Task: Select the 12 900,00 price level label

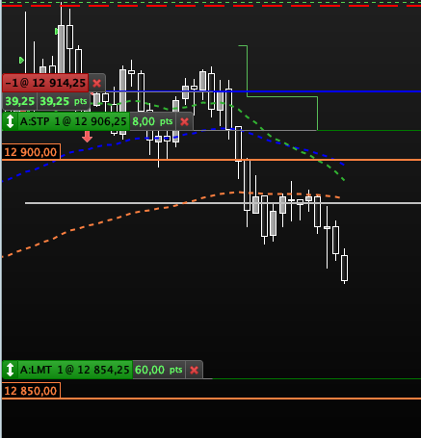Action: [x=31, y=152]
